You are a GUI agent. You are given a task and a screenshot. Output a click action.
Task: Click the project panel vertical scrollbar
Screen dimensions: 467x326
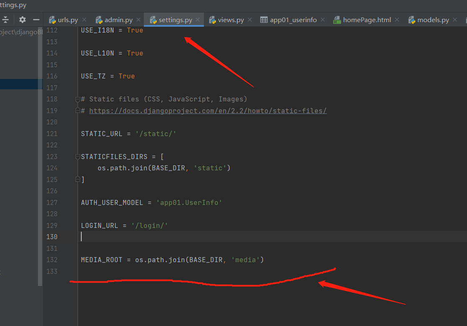point(40,157)
